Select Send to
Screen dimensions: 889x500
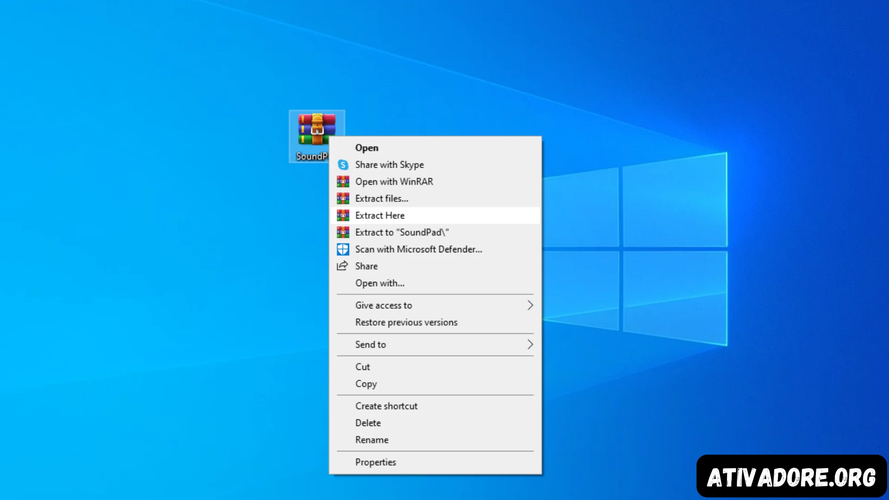pyautogui.click(x=435, y=344)
